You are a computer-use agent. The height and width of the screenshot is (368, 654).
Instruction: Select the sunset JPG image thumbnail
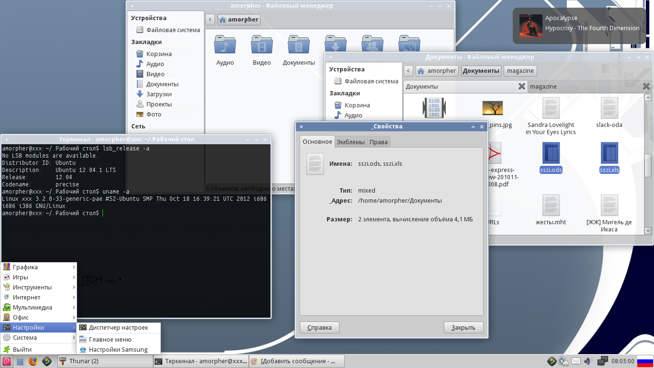pyautogui.click(x=492, y=108)
